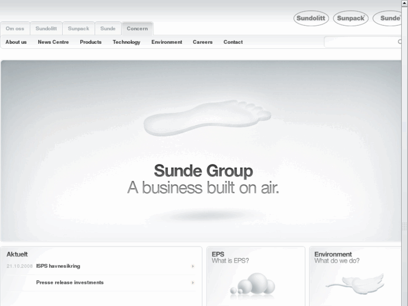
Task: Switch to the Om oss tab
Action: tap(15, 29)
